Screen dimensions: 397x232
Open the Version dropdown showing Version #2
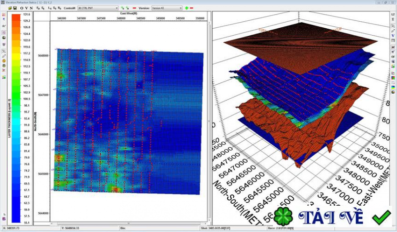(x=167, y=8)
